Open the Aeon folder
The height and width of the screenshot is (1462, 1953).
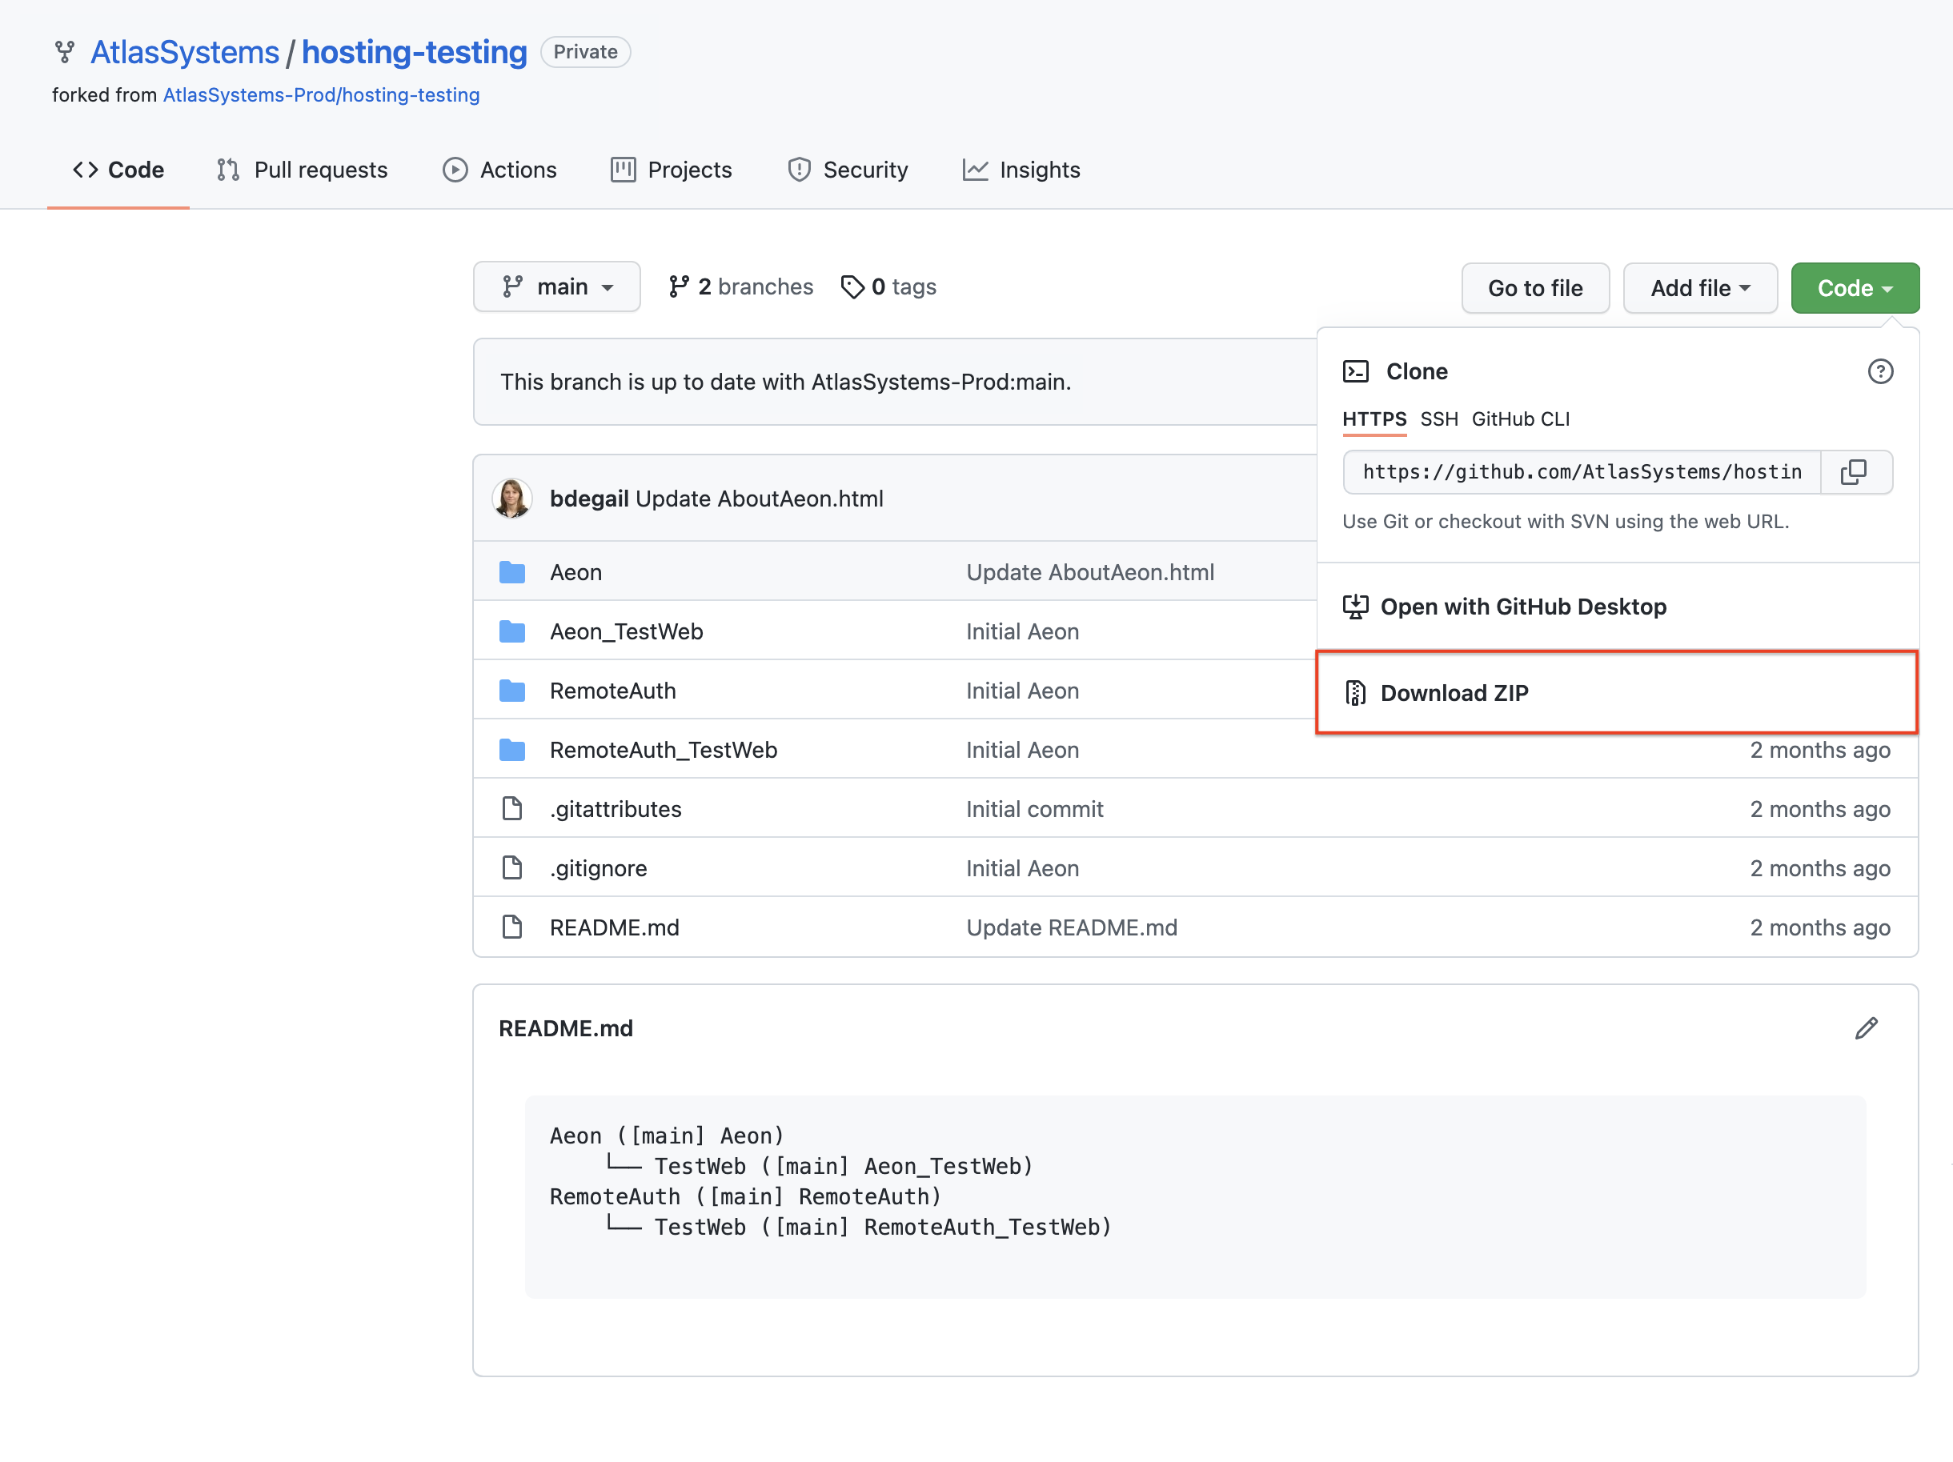[x=575, y=572]
